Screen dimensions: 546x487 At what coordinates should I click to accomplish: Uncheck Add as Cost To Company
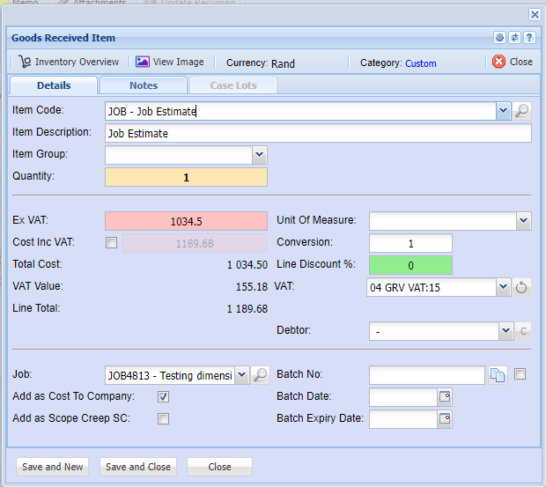163,397
